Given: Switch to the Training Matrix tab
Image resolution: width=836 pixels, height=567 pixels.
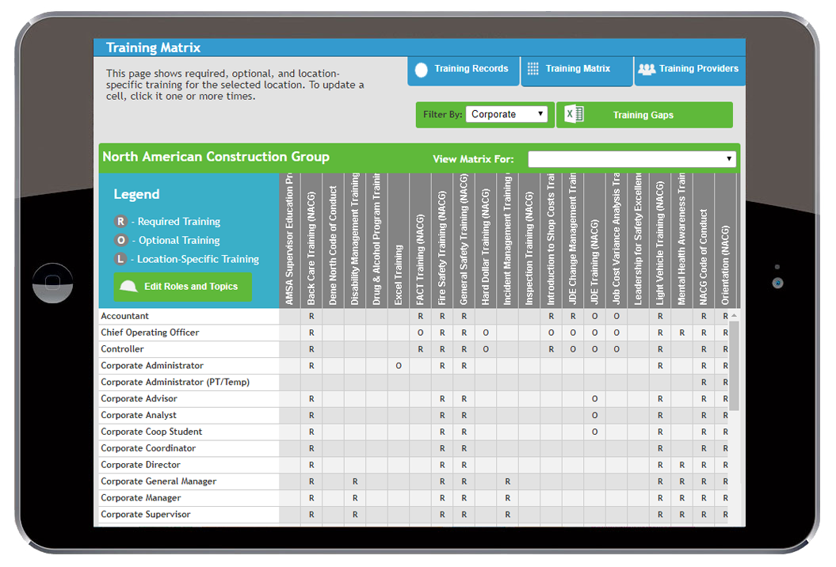Looking at the screenshot, I should click(577, 70).
